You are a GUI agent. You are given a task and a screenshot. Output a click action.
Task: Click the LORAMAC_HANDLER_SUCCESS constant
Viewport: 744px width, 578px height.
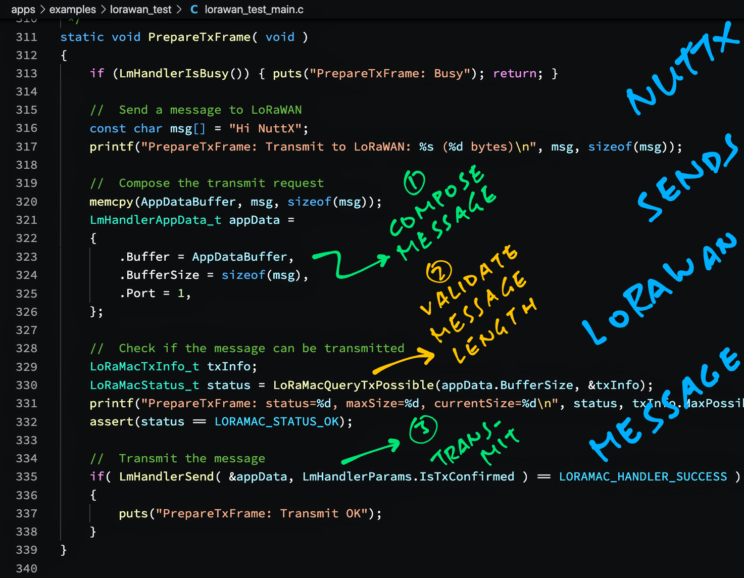point(643,477)
